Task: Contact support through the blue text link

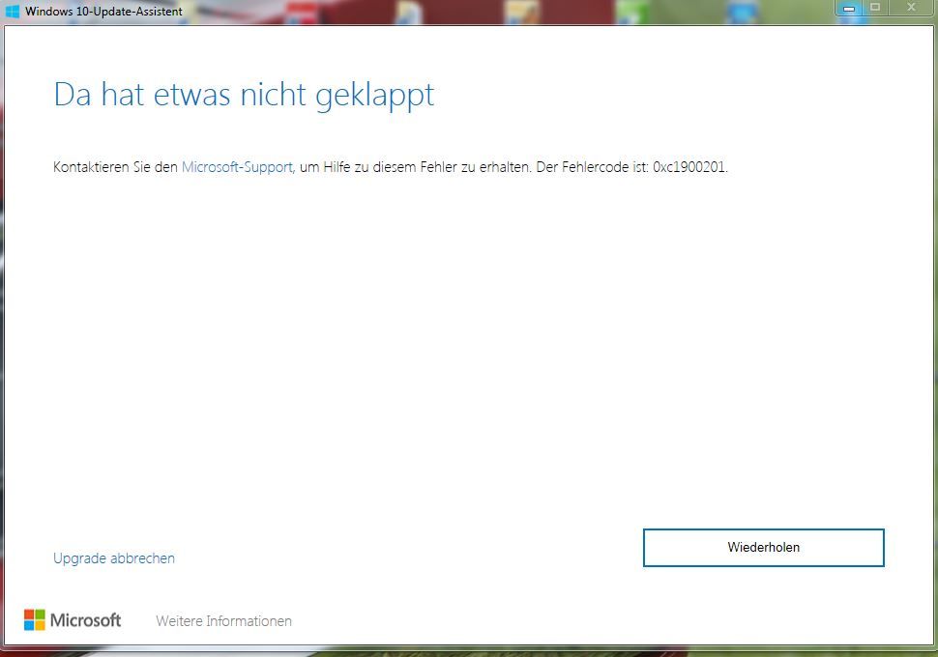Action: (236, 166)
